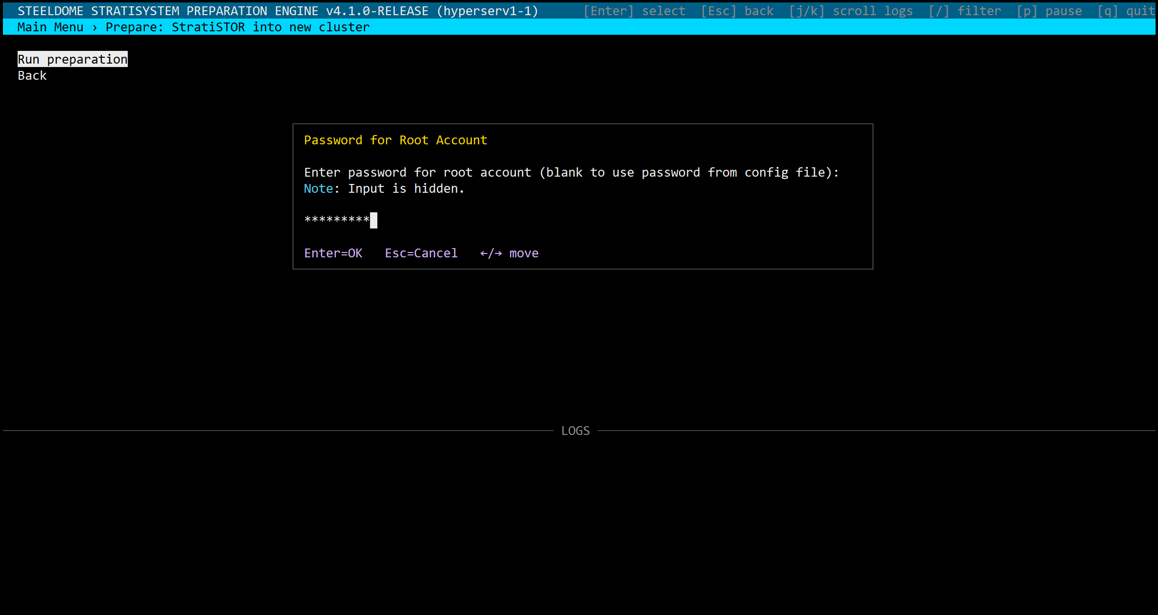Screen dimensions: 1158x615
Task: Click the text cursor block after asterisks
Action: 373,220
